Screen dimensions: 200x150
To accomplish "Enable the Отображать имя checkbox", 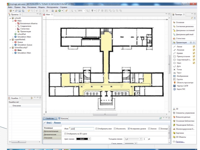I will (x=96, y=129).
